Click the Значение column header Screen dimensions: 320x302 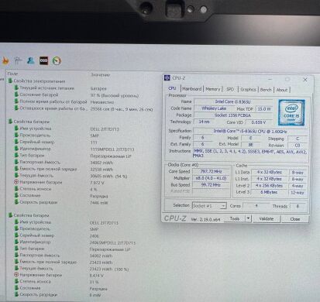click(101, 75)
